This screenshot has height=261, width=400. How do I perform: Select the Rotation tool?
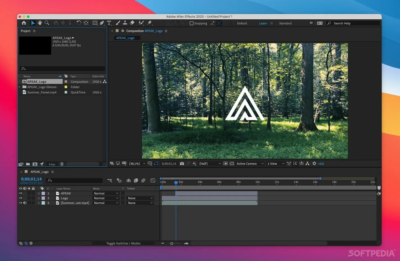[79, 23]
